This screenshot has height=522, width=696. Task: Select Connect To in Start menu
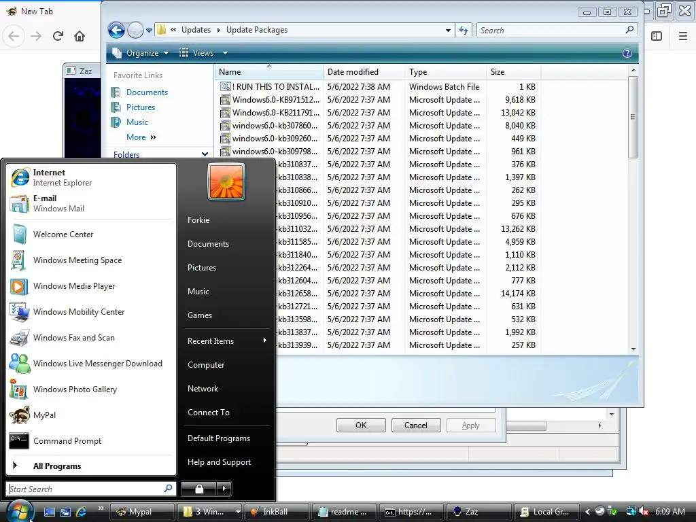coord(227,413)
